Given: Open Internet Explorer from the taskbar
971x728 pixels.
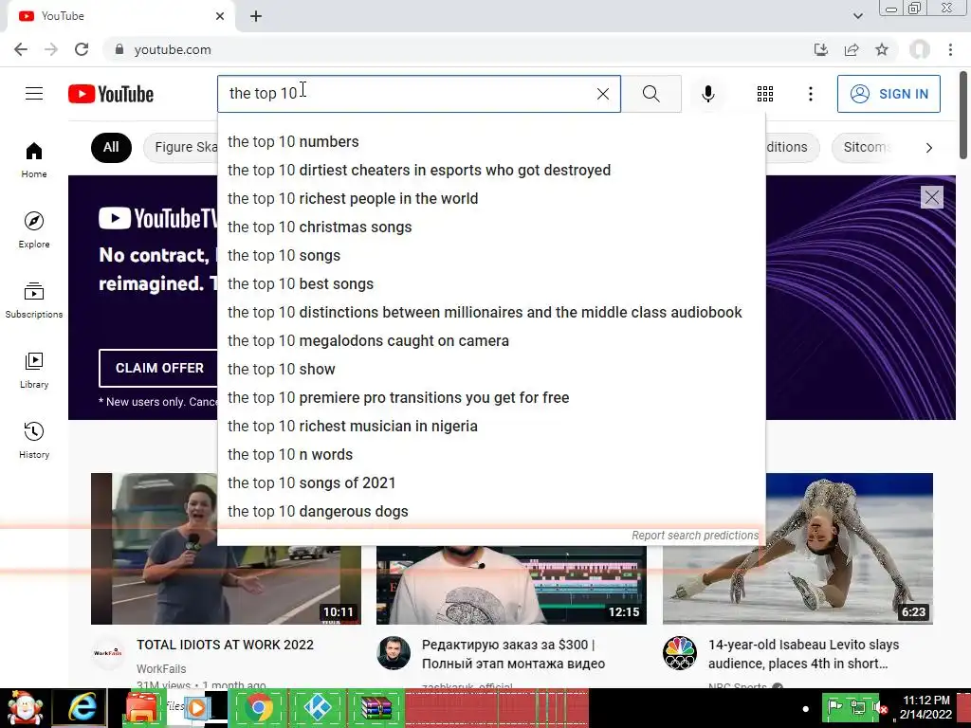Looking at the screenshot, I should tap(82, 708).
